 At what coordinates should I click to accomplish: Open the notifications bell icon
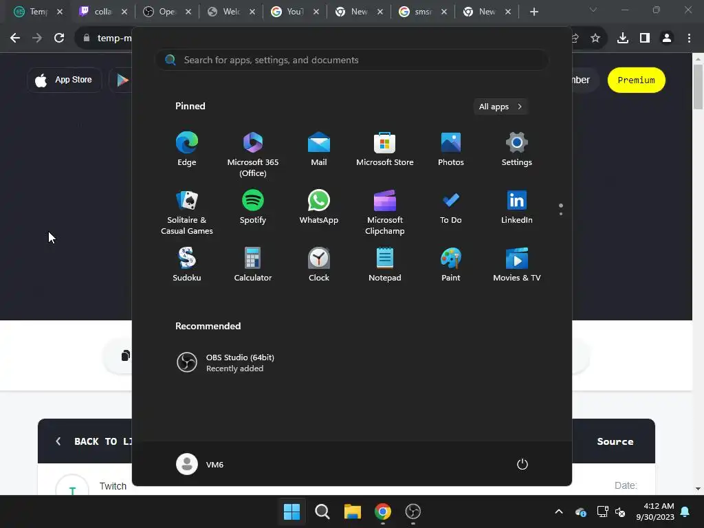click(685, 511)
